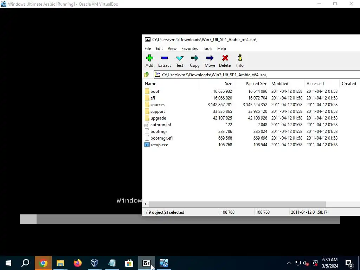Image resolution: width=360 pixels, height=270 pixels.
Task: Click the network tray icon
Action: click(x=297, y=263)
